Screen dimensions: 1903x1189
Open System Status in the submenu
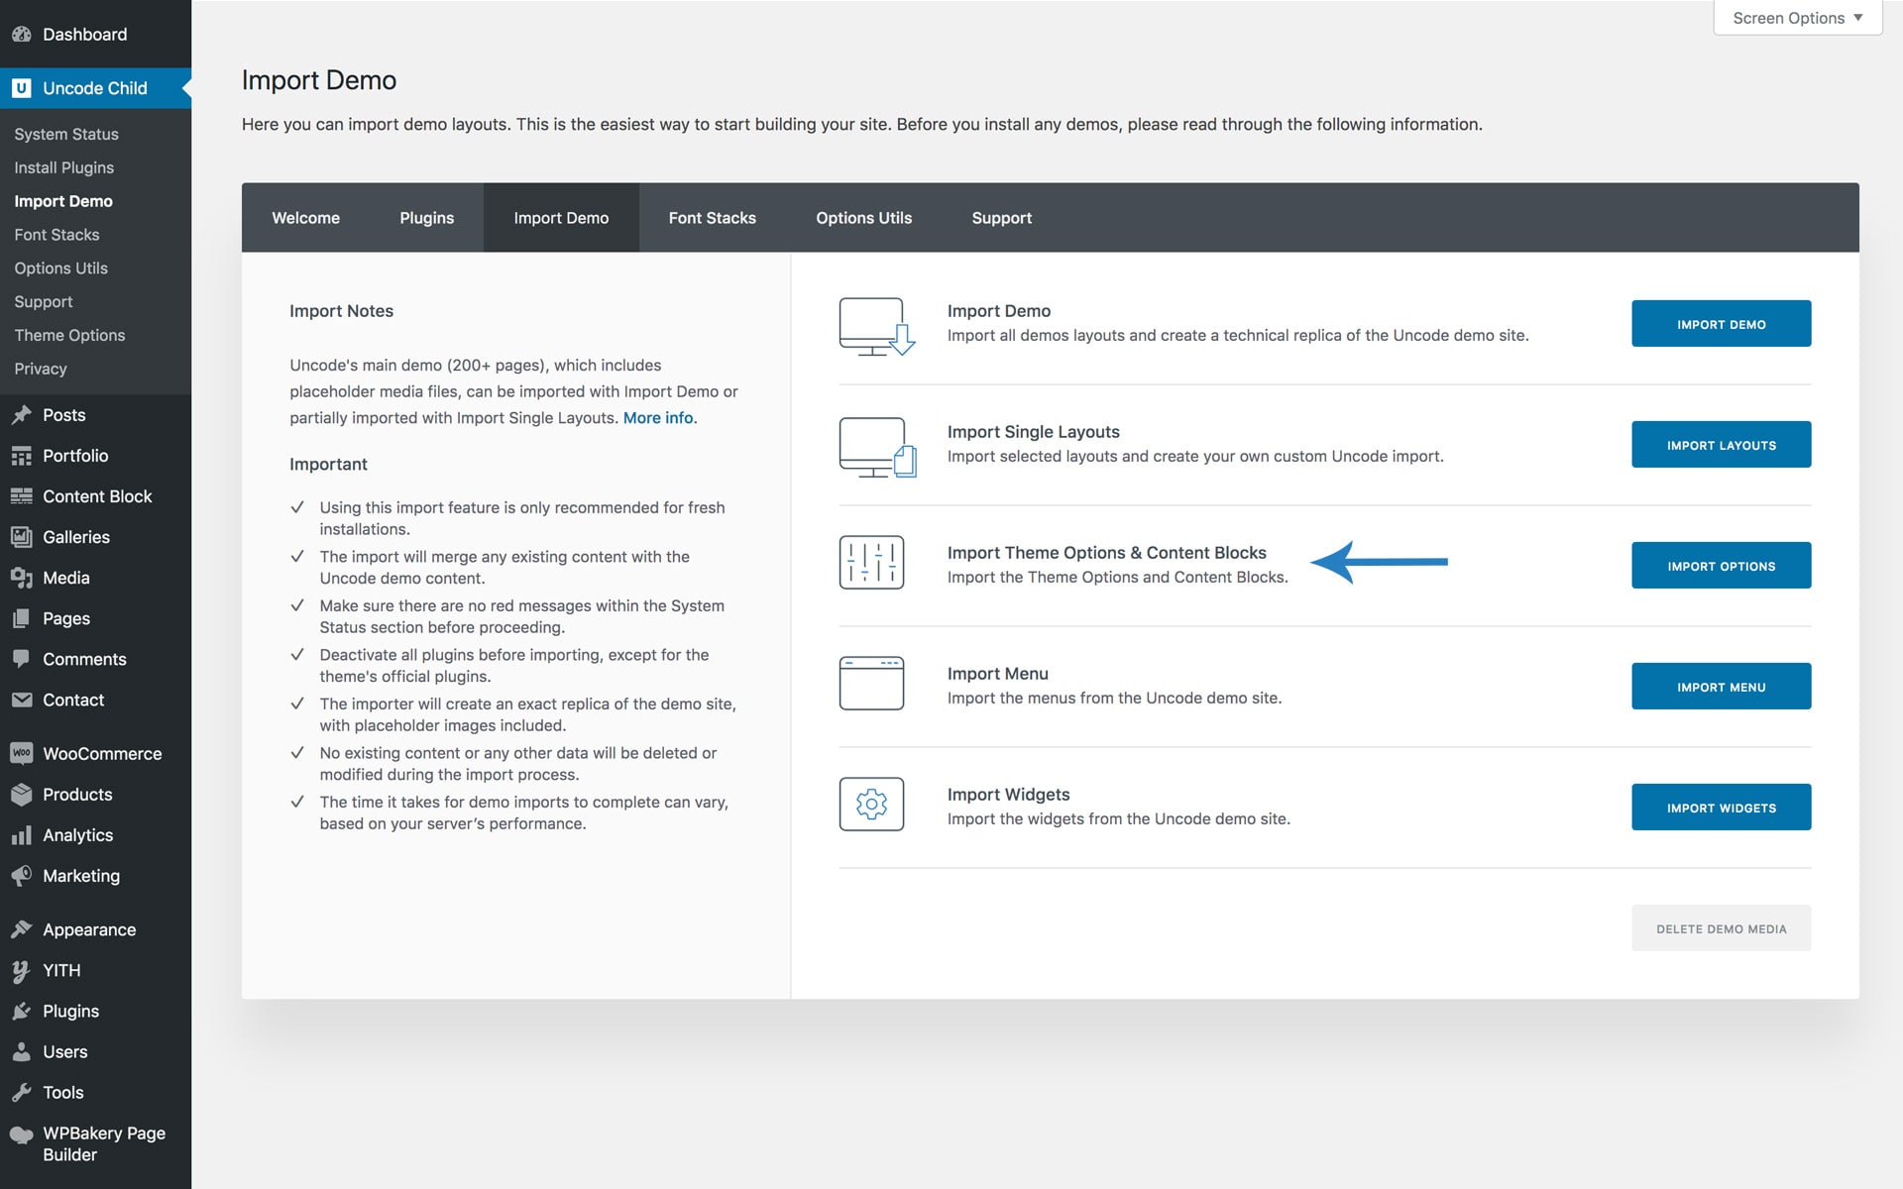pos(66,134)
